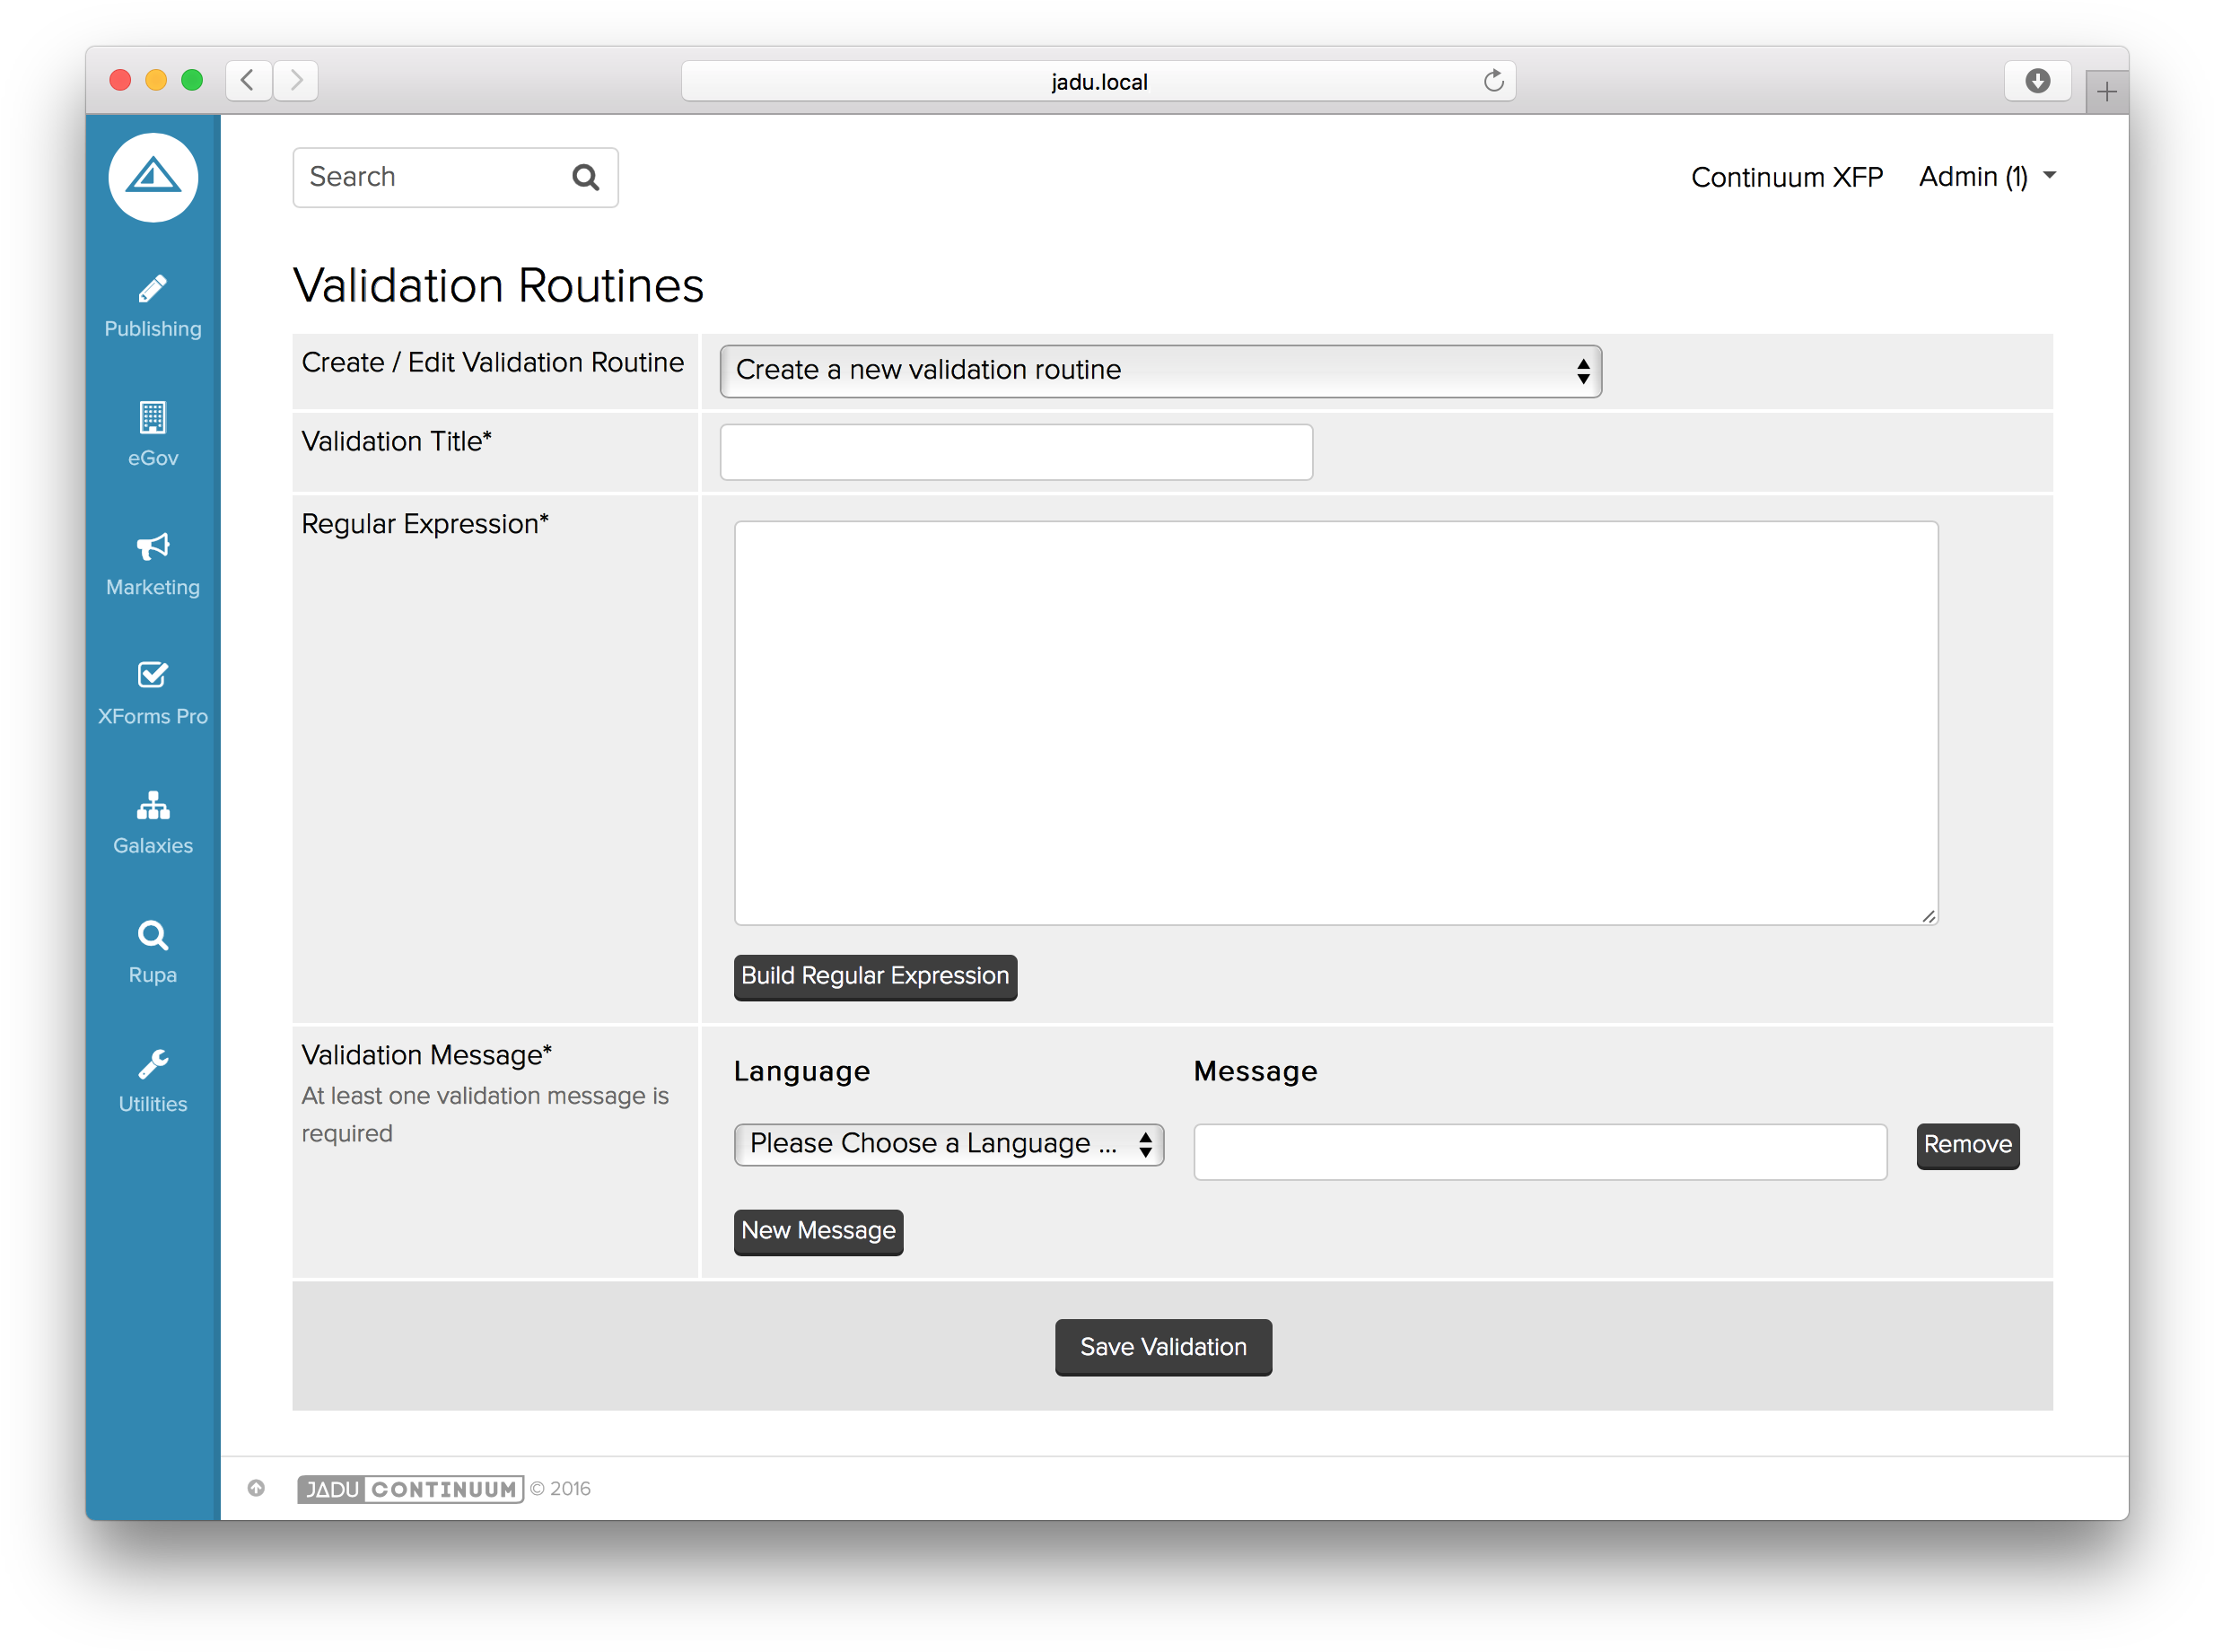Open the Continuum XFP menu item
Viewport: 2214px width, 1652px height.
pos(1787,177)
